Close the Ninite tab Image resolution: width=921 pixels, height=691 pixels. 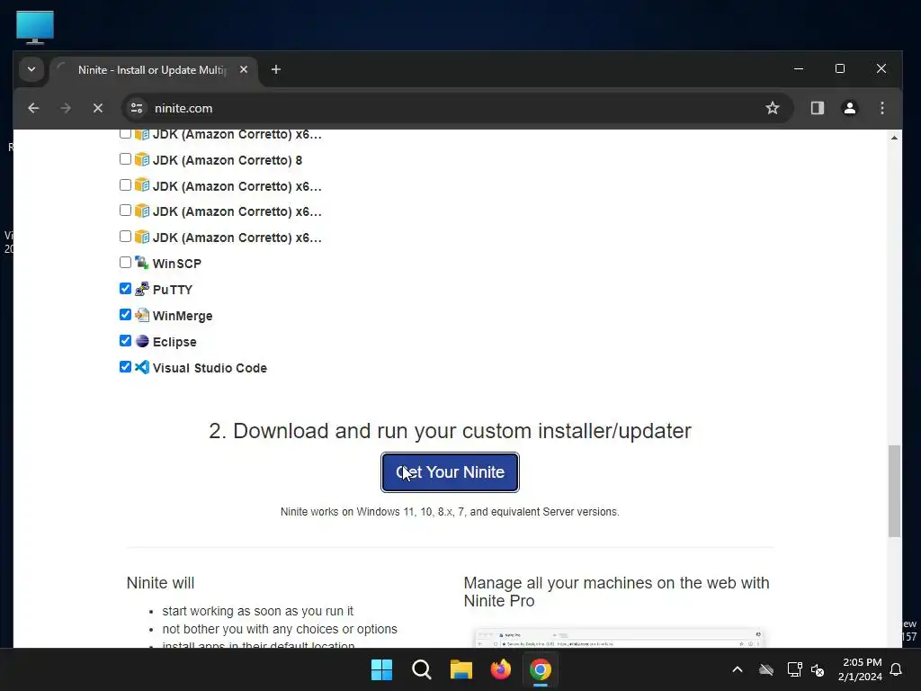pos(244,69)
